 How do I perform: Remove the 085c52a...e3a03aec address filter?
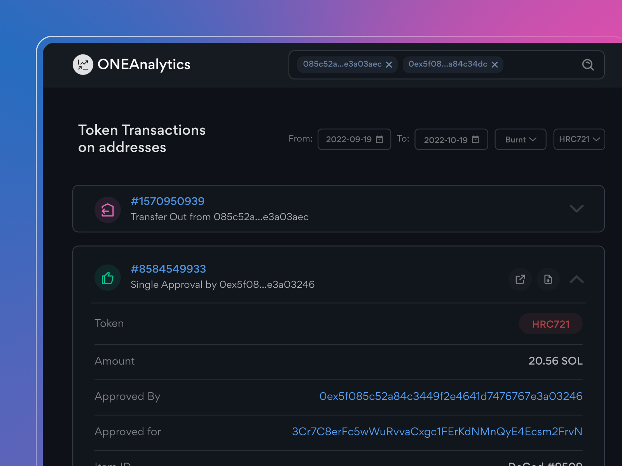point(389,64)
